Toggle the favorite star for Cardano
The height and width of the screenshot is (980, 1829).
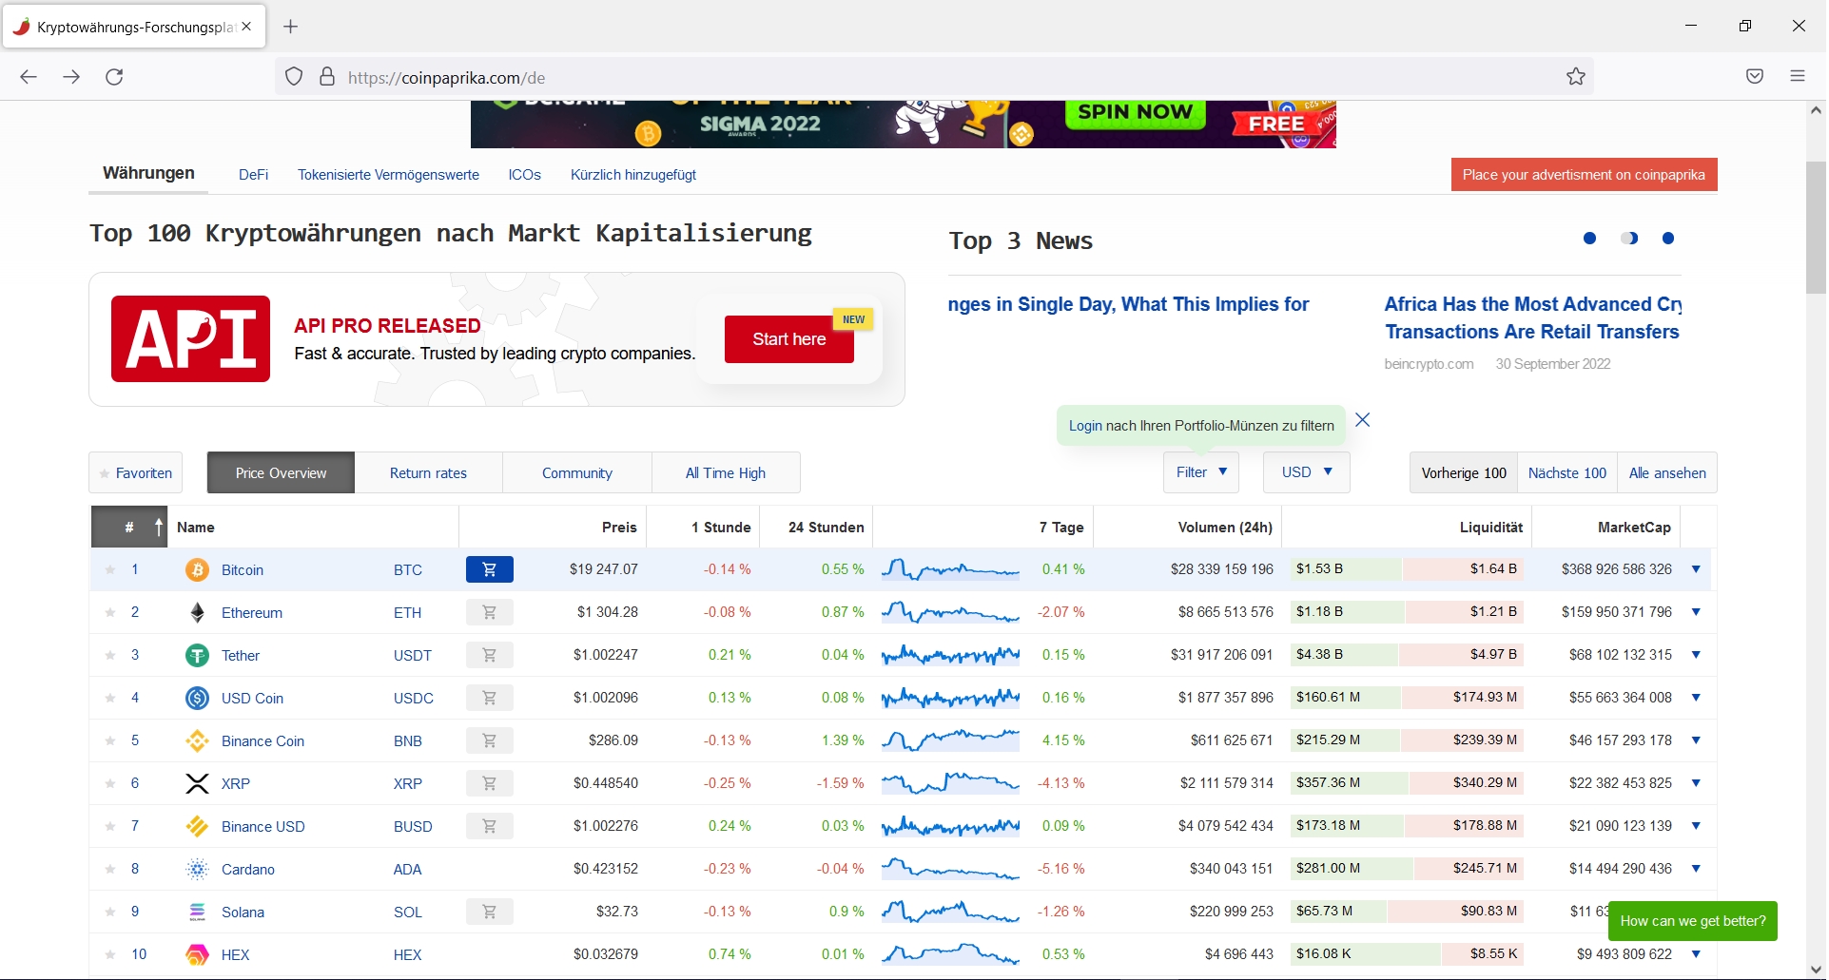110,868
